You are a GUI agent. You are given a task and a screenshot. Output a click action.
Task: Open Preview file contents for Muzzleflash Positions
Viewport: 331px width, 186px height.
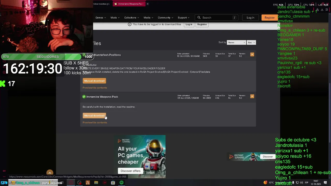click(95, 88)
